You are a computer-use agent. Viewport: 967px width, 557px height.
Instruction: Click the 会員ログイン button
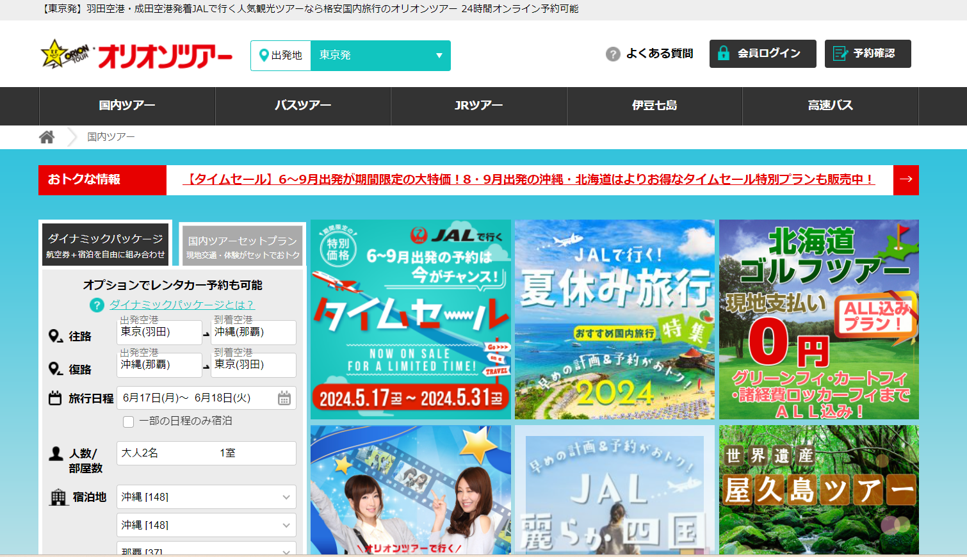[x=763, y=54]
